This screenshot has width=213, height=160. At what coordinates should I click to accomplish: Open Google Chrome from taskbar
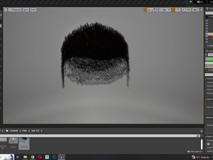(32, 157)
